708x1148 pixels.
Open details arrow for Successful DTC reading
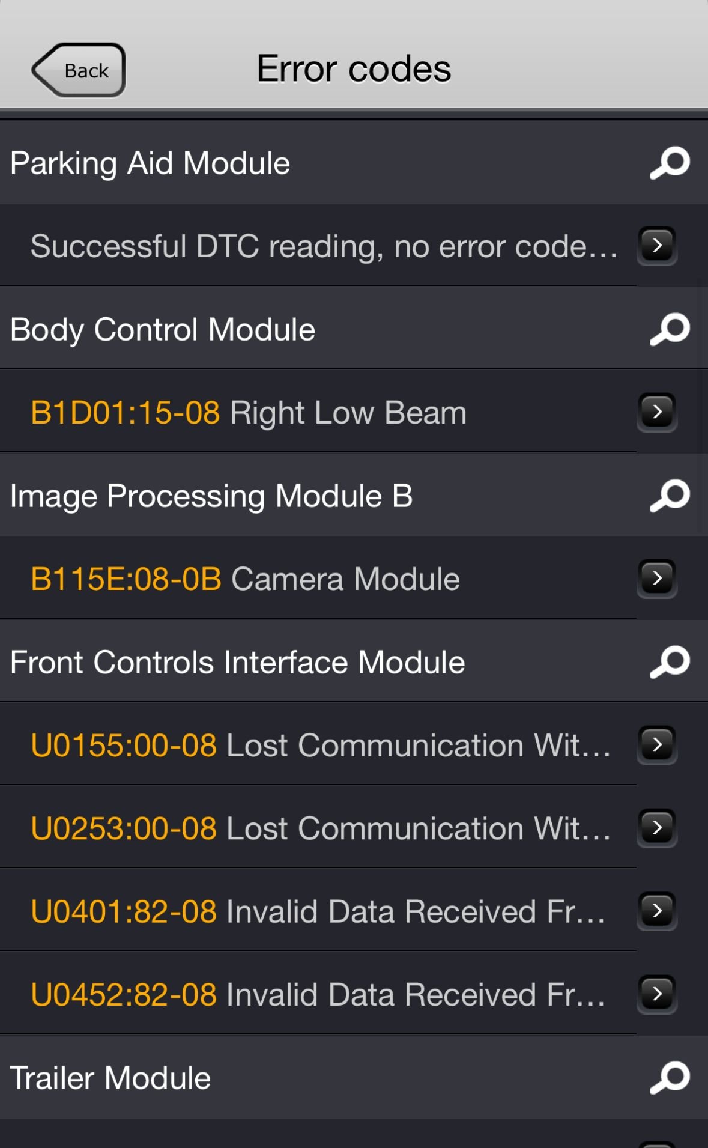pyautogui.click(x=657, y=245)
